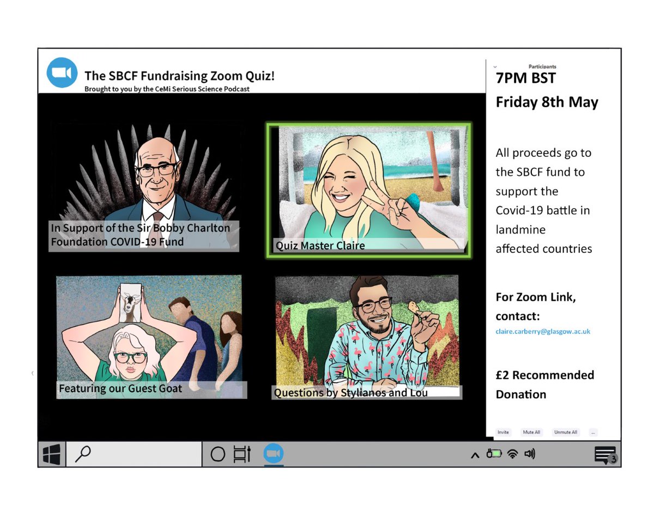The height and width of the screenshot is (505, 654).
Task: Click the 'For Zoom Link, contact:' text
Action: point(536,307)
